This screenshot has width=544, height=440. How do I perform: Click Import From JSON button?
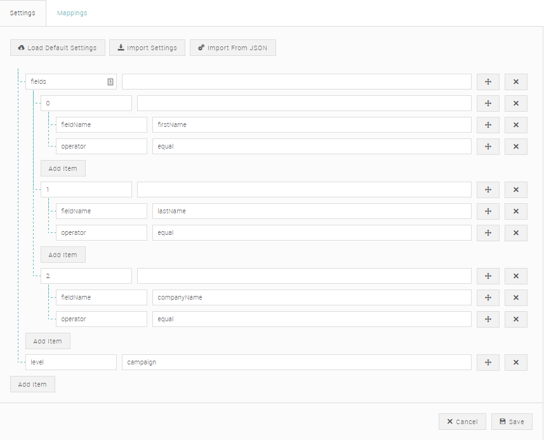[233, 48]
